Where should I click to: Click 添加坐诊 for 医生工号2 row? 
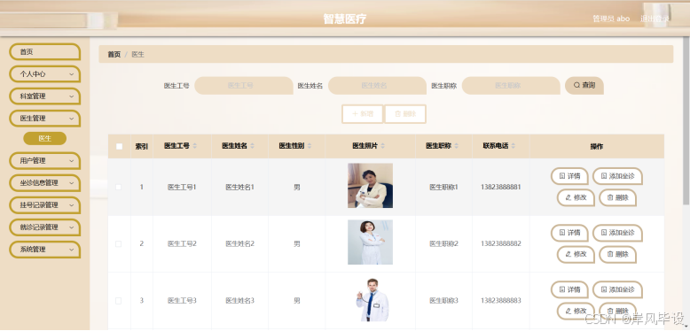click(x=617, y=233)
